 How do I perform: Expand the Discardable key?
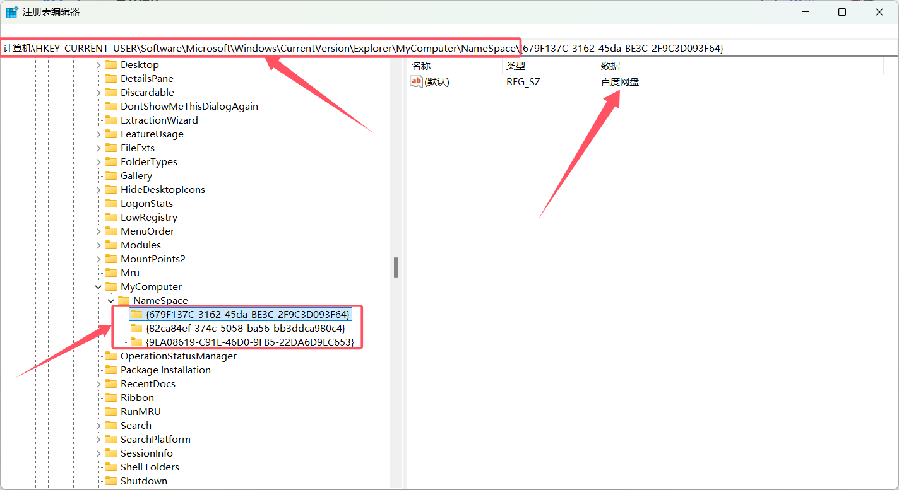98,93
